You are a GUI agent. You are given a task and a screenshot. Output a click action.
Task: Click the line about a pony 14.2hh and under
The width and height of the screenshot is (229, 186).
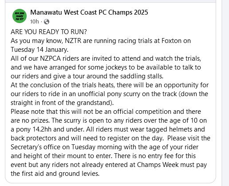click(108, 129)
